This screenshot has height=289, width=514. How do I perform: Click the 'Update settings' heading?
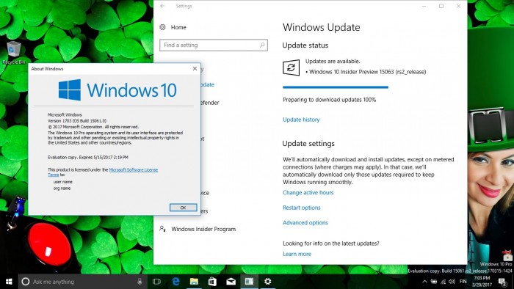(308, 143)
